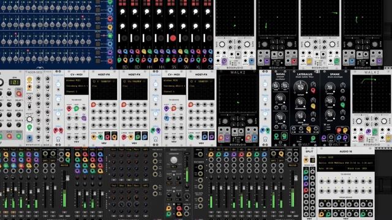Click the purple -04- input jack on right mixer
Viewport: 392px width, 220px height.
pyautogui.click(x=234, y=155)
